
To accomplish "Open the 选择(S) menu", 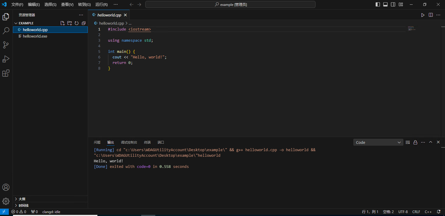I will (x=50, y=4).
